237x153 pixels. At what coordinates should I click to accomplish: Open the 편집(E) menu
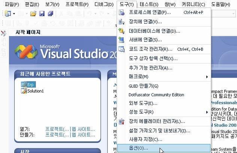32,4
